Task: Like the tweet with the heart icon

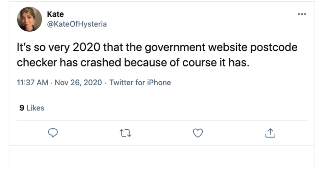Action: coord(197,133)
